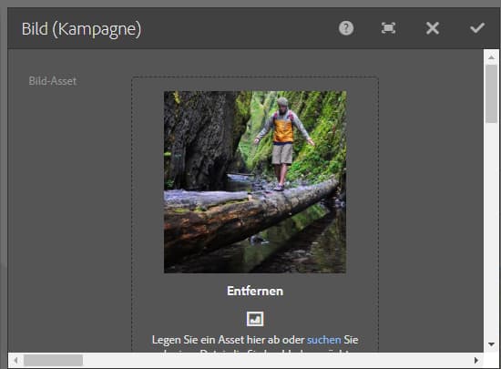
Task: Confirm changes with the checkmark icon
Action: click(477, 28)
